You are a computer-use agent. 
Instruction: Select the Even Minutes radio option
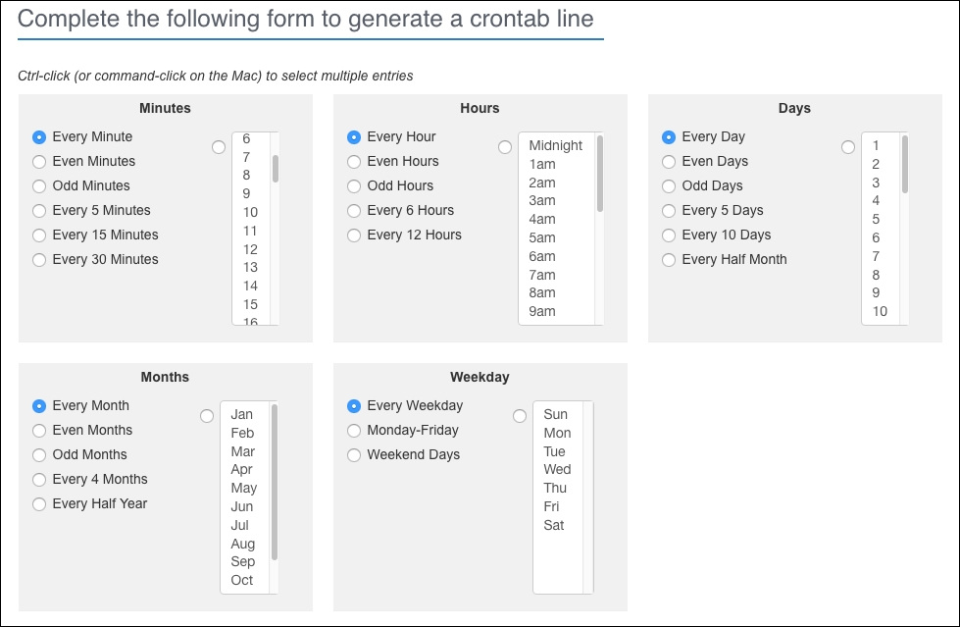click(x=39, y=161)
